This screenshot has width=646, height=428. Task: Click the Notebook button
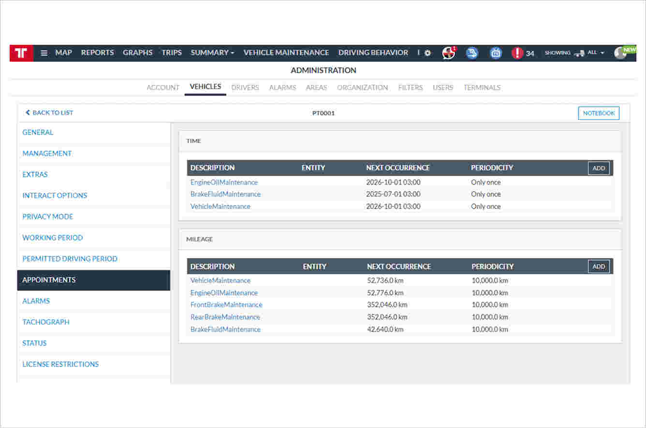(x=599, y=113)
